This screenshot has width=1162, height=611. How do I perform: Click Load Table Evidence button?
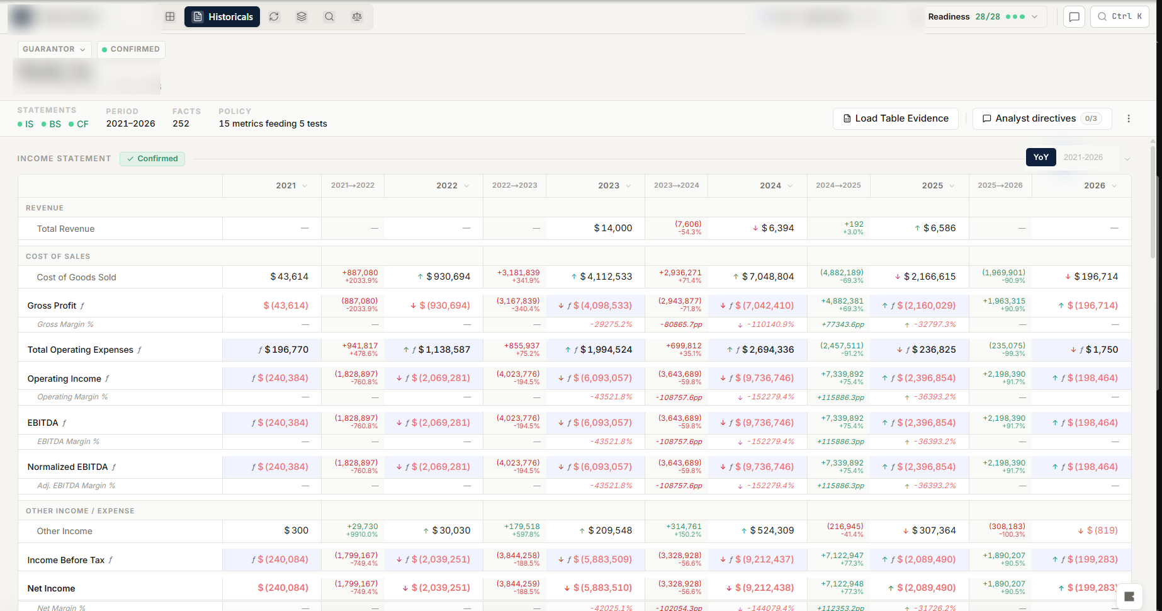(x=896, y=118)
